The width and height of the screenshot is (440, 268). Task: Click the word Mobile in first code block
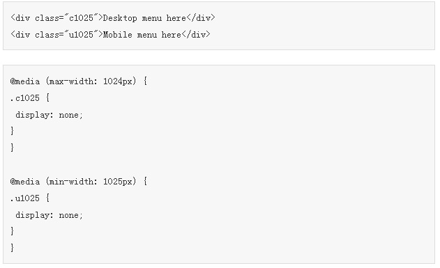[x=118, y=34]
